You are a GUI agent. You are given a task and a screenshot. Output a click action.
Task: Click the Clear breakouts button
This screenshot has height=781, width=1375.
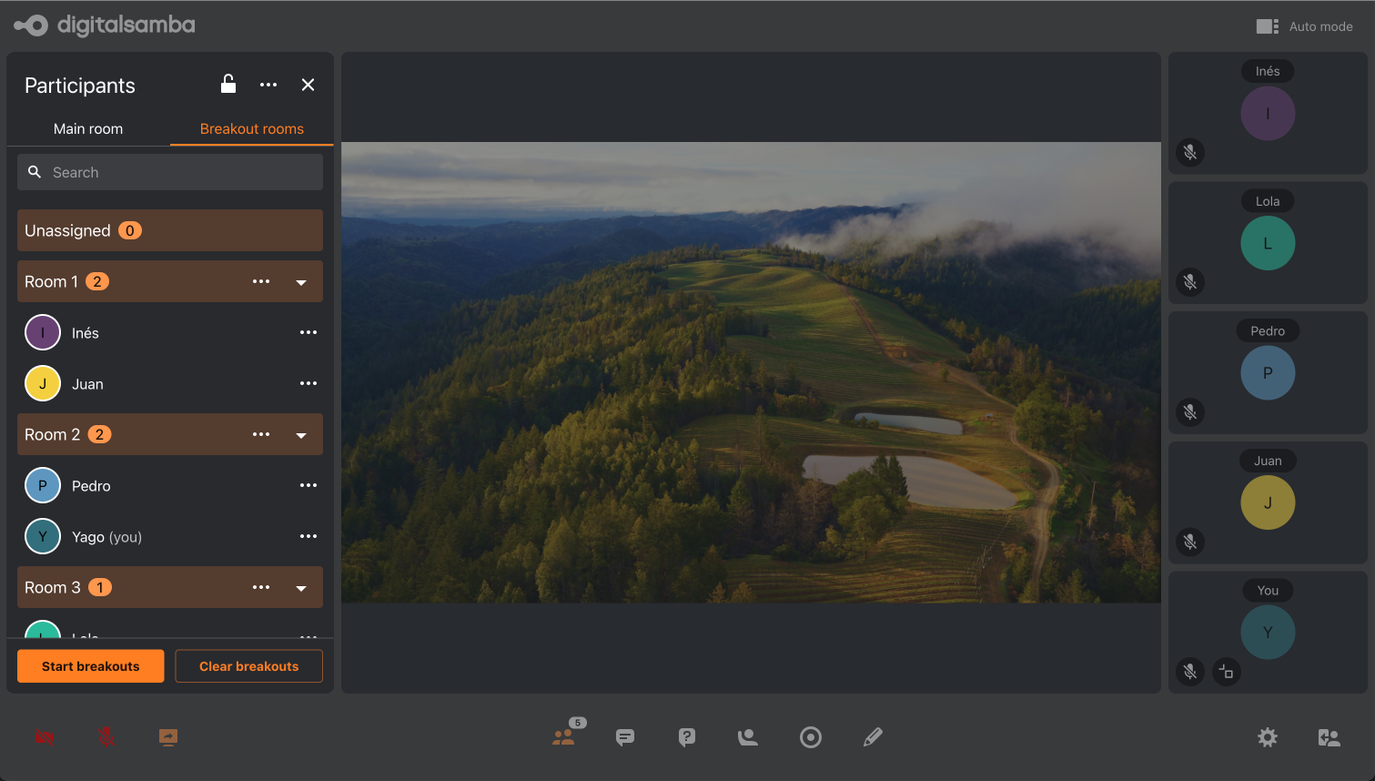pyautogui.click(x=248, y=666)
